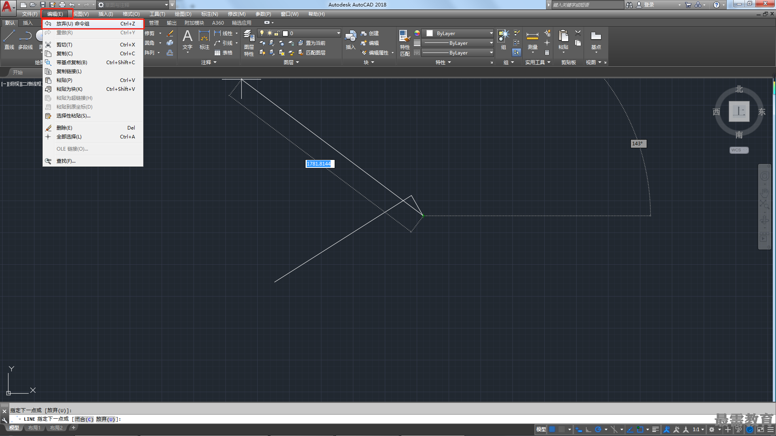Toggle grid display in status bar

pyautogui.click(x=552, y=430)
